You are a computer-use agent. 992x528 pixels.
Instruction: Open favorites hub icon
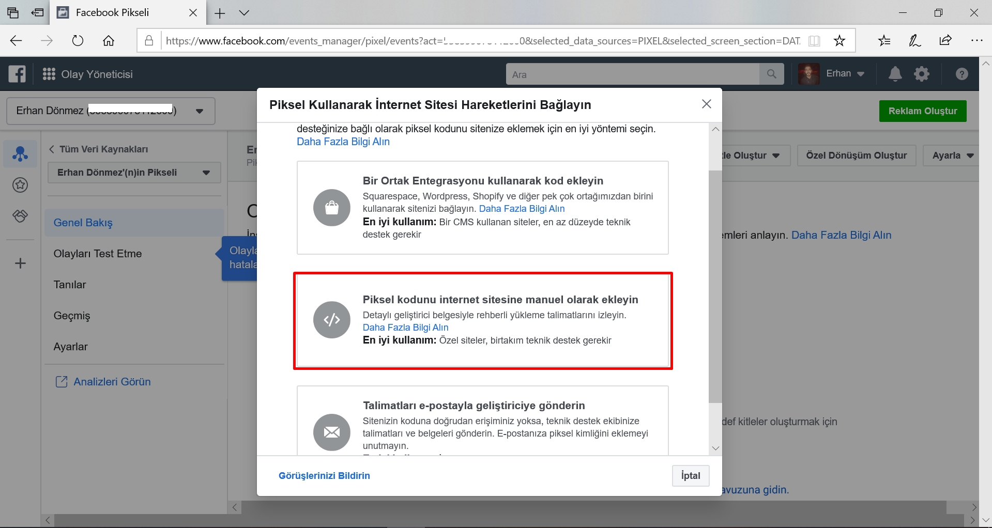tap(884, 40)
